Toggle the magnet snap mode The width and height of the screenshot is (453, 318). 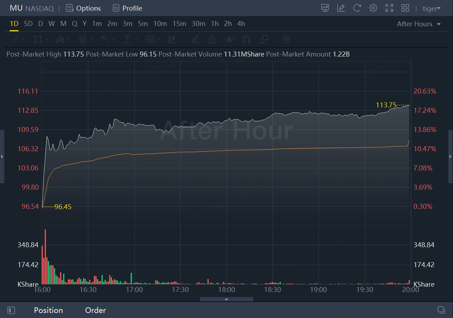pos(246,39)
